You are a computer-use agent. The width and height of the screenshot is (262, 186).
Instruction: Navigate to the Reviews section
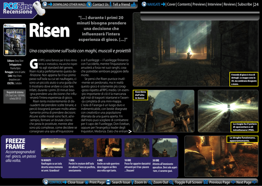pyautogui.click(x=230, y=4)
